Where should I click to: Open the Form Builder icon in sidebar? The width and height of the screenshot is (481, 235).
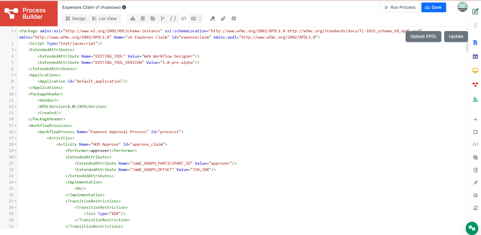(475, 42)
